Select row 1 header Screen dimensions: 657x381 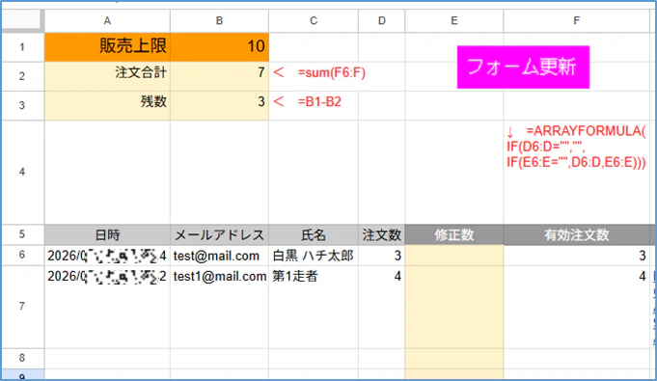(x=22, y=47)
